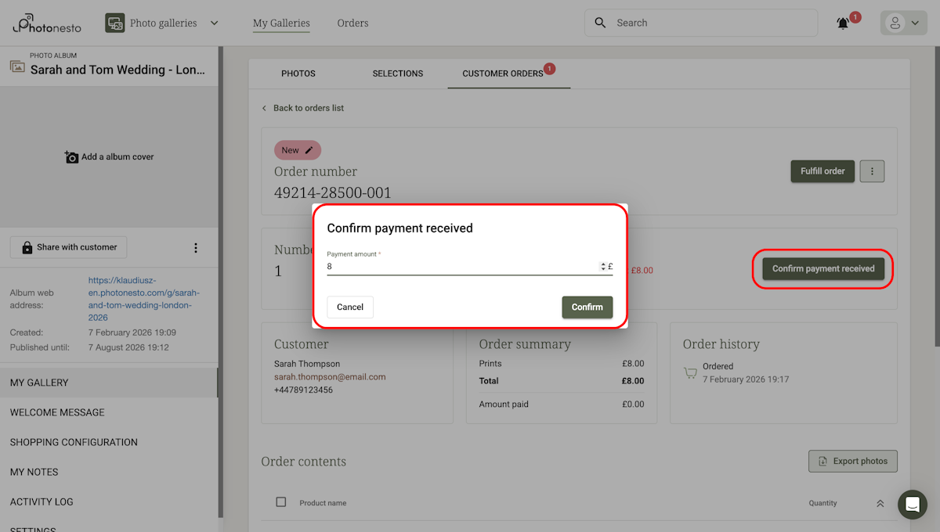Expand the Photo galleries dropdown chevron
This screenshot has width=940, height=532.
point(214,23)
